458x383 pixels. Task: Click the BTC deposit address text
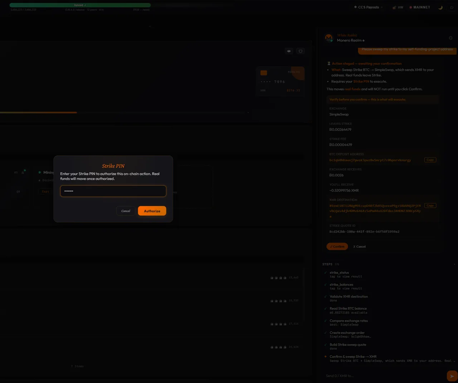pos(370,160)
